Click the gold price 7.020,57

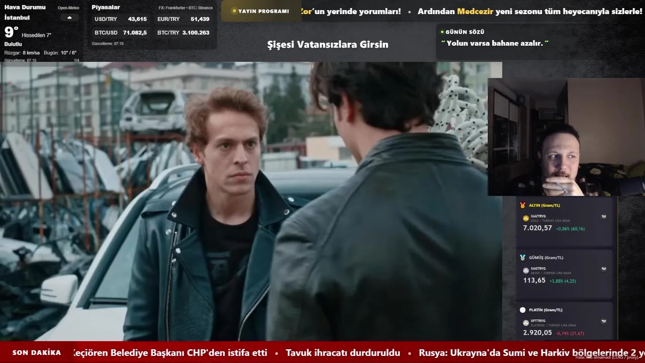(x=537, y=228)
